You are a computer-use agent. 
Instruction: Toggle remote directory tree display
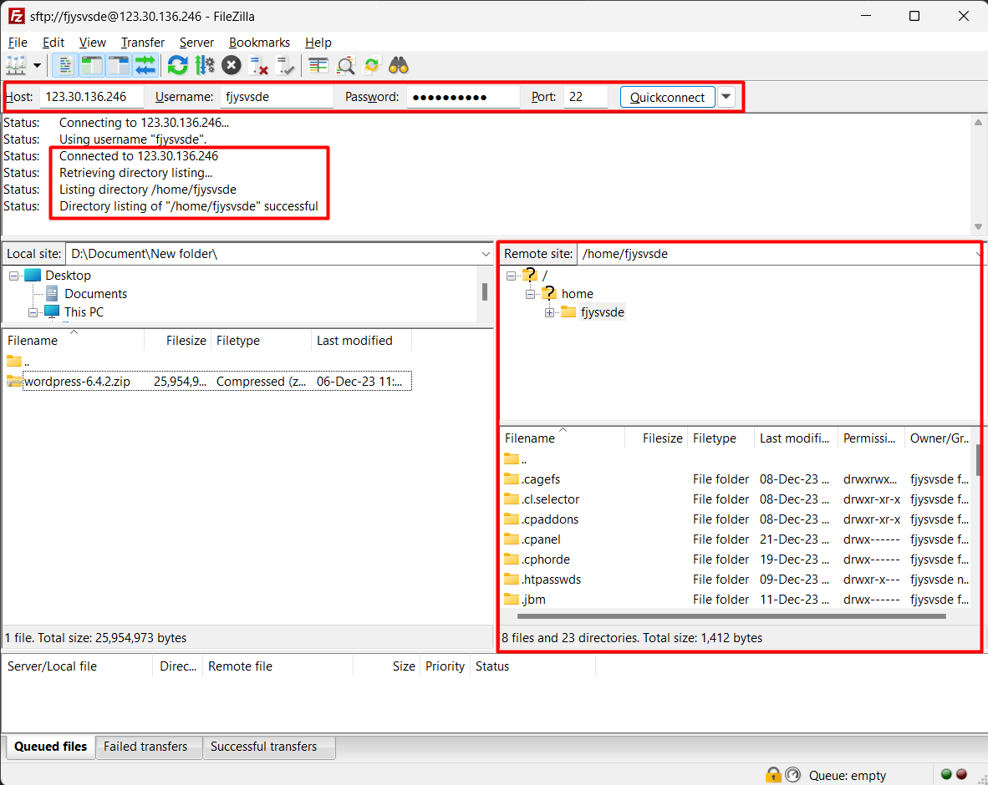(119, 65)
